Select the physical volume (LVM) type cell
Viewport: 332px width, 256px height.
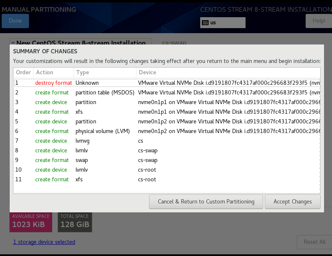tap(102, 131)
